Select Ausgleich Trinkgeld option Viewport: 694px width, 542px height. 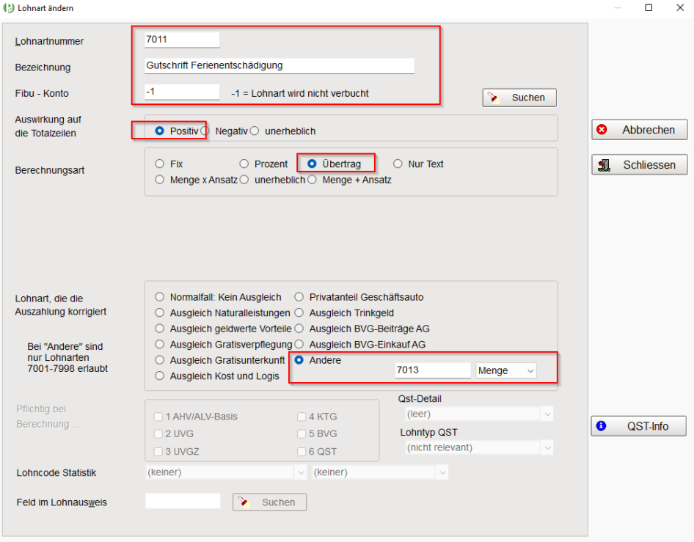pos(299,313)
